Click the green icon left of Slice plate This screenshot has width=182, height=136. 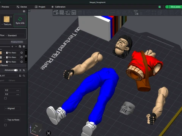[x=160, y=7]
